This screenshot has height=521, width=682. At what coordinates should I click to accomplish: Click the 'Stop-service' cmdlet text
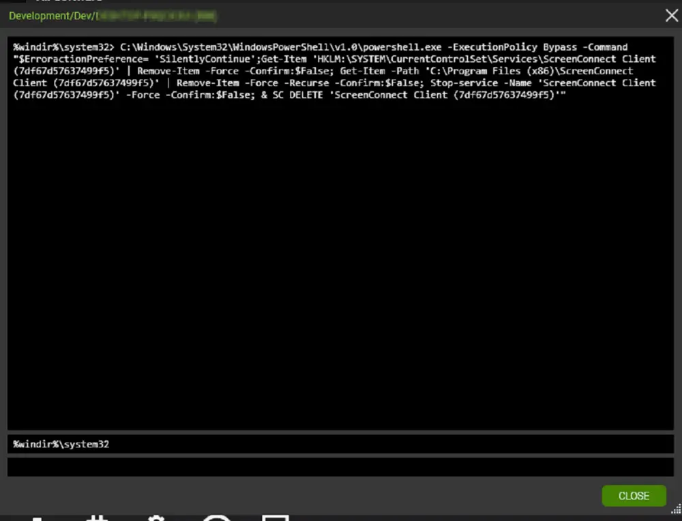[x=464, y=83]
